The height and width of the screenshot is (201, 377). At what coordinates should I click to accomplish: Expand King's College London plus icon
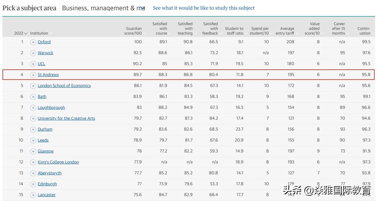(33, 162)
